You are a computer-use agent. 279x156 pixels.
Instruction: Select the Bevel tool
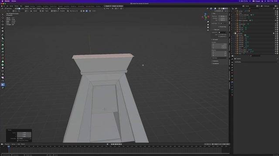[x=3, y=52]
